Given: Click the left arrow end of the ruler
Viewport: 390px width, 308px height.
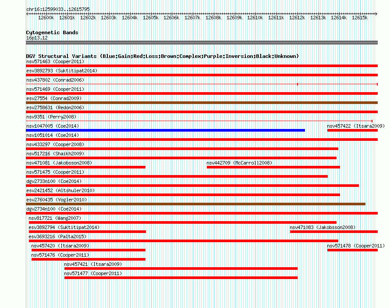Looking at the screenshot, I should point(27,14).
